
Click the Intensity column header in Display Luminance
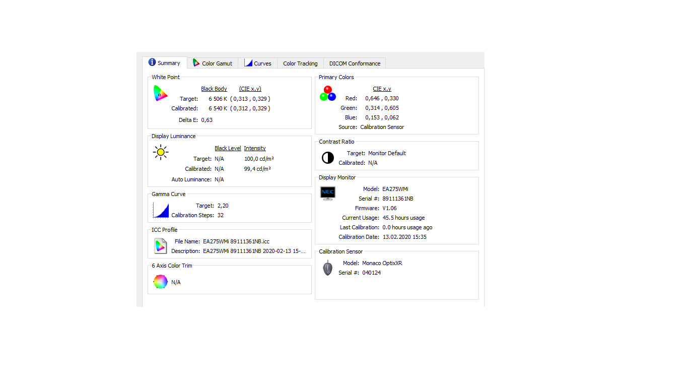coord(255,148)
